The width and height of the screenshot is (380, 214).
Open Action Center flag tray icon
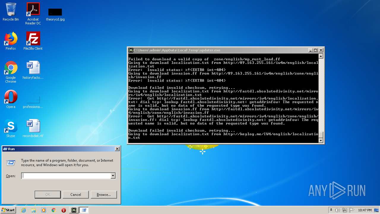click(x=352, y=210)
